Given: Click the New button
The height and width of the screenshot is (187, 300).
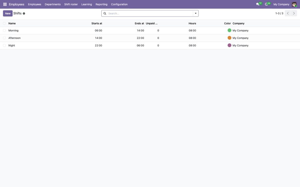Looking at the screenshot, I should coord(7,13).
